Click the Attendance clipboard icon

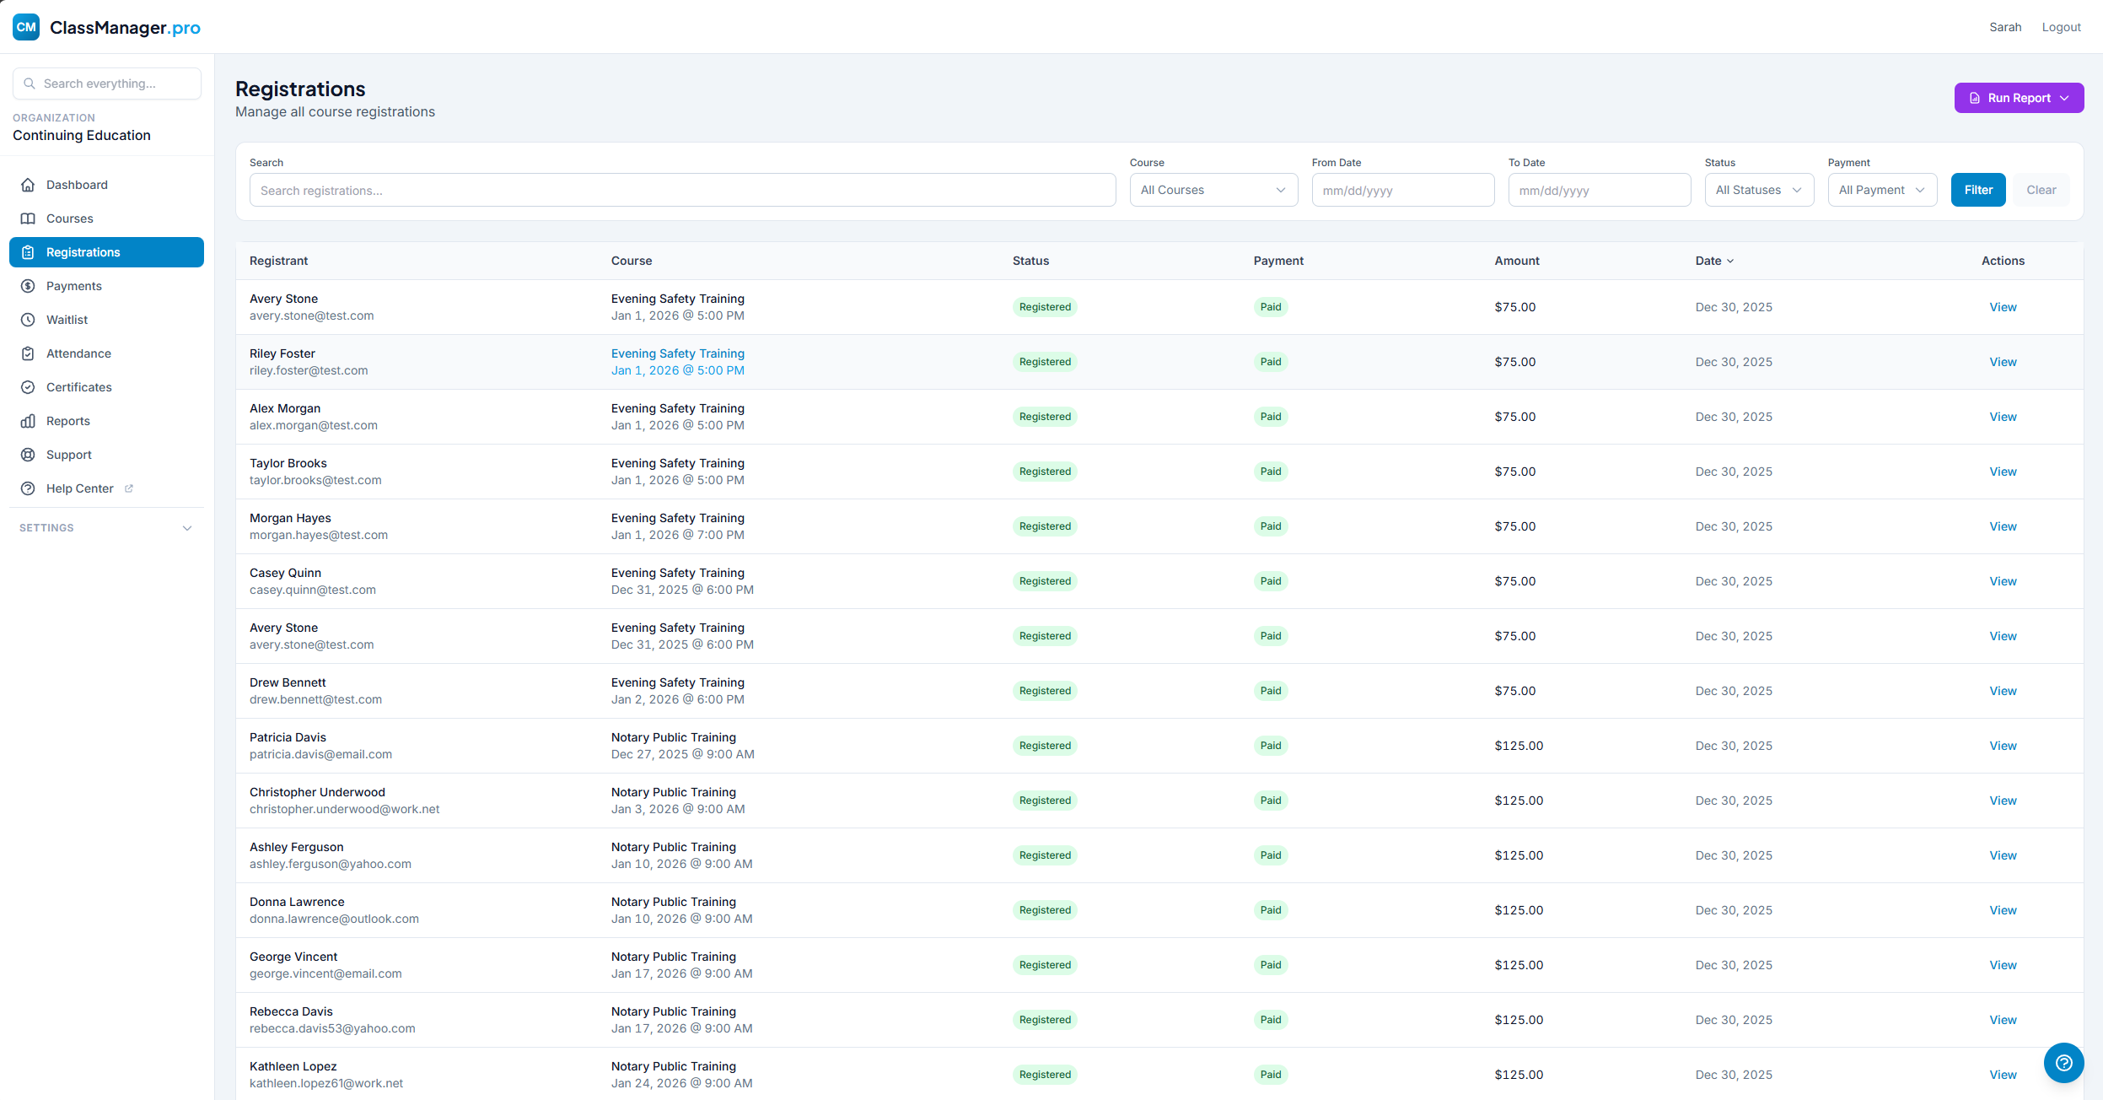28,353
